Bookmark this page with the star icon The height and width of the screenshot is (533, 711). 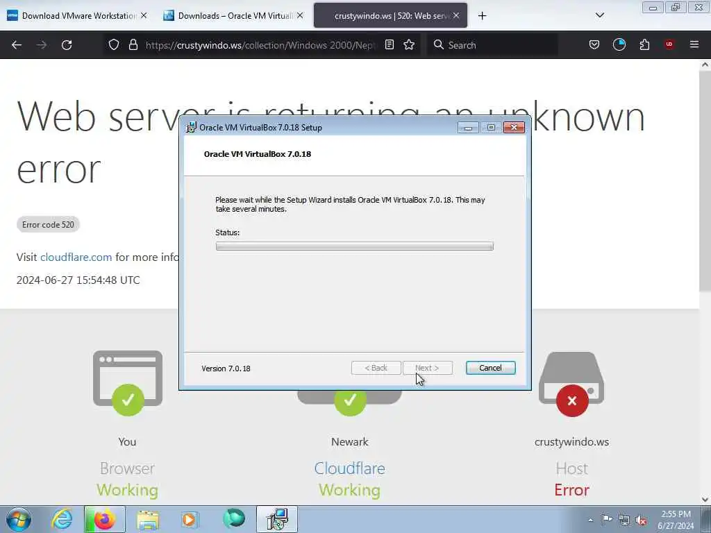coord(409,45)
